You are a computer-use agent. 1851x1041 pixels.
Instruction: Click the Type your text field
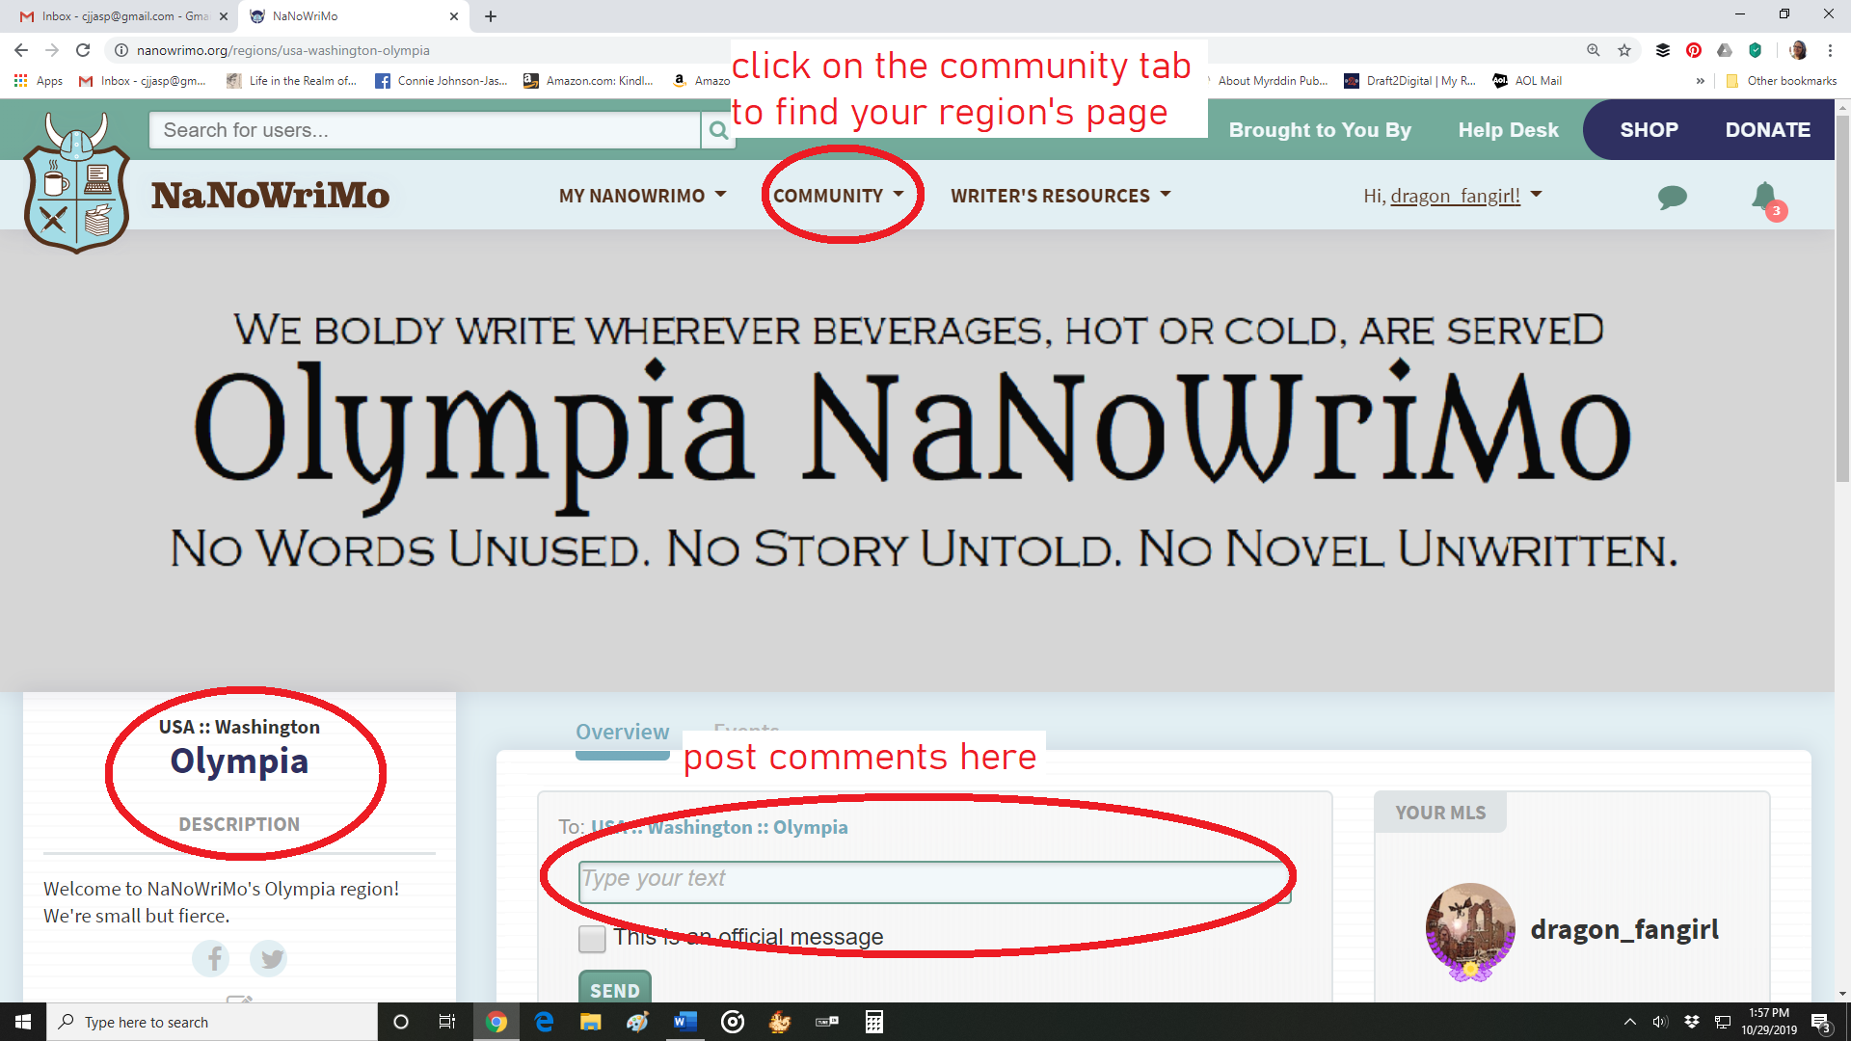[x=933, y=881]
